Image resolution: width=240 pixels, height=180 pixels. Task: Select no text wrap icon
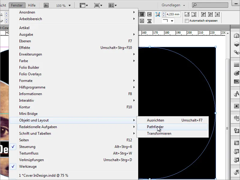pos(142,14)
